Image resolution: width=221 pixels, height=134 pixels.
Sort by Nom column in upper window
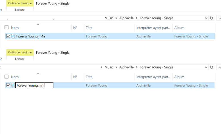click(15, 28)
